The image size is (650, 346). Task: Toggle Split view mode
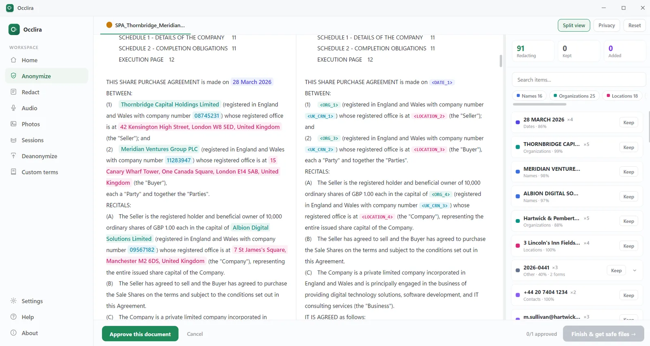574,25
